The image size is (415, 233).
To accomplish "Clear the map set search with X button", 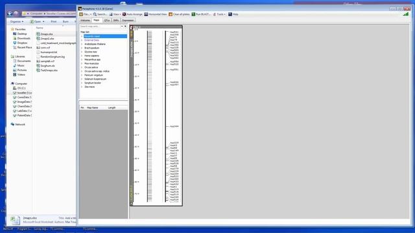I will coord(125,27).
